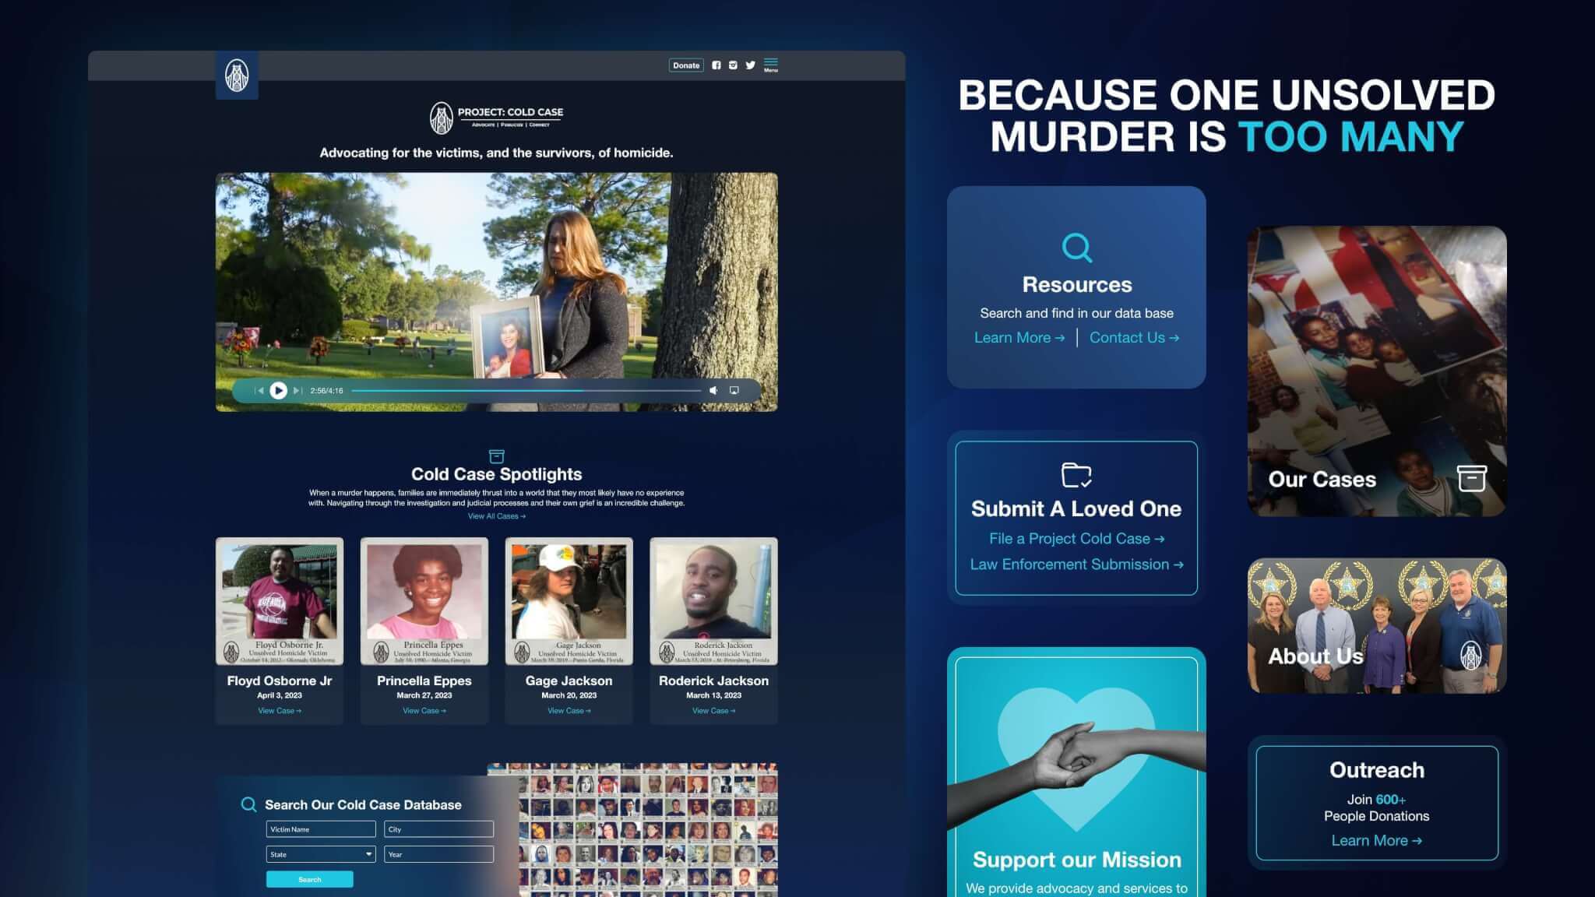Image resolution: width=1595 pixels, height=897 pixels.
Task: Mute the video with speaker icon
Action: (713, 391)
